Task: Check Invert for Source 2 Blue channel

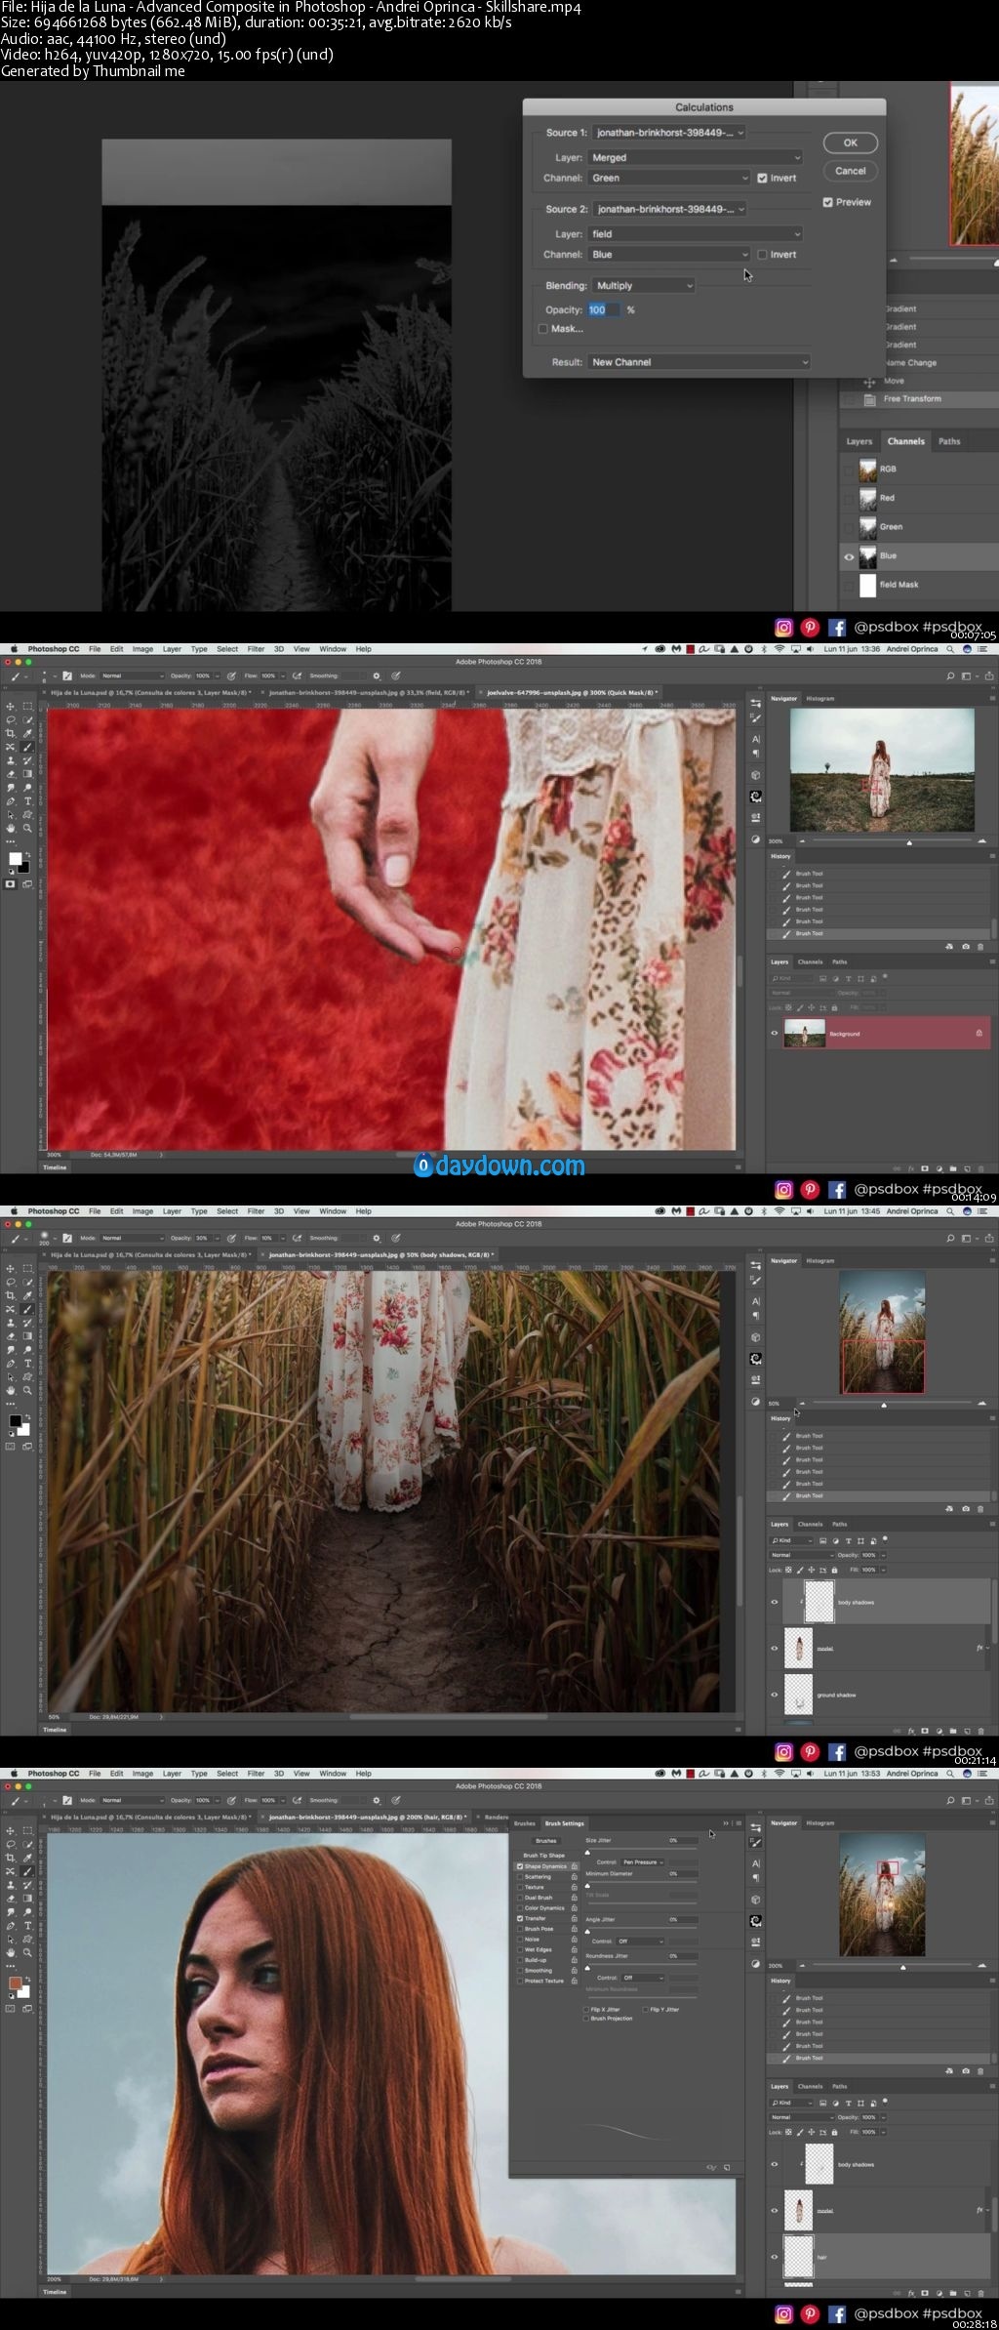Action: point(762,255)
